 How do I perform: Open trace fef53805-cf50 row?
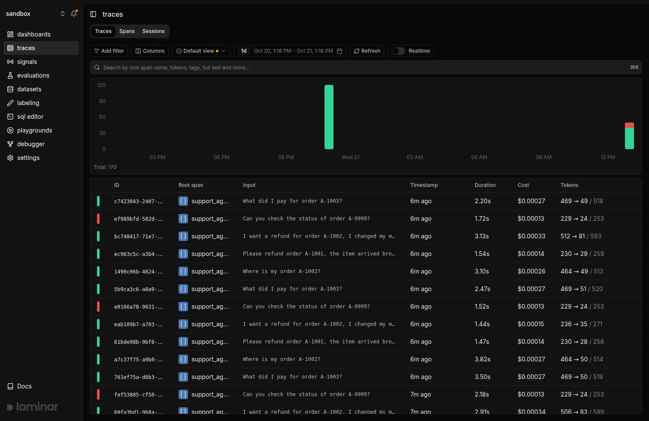tap(366, 394)
